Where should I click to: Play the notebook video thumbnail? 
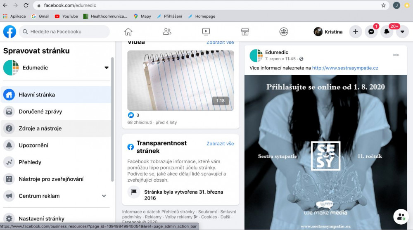tap(180, 80)
